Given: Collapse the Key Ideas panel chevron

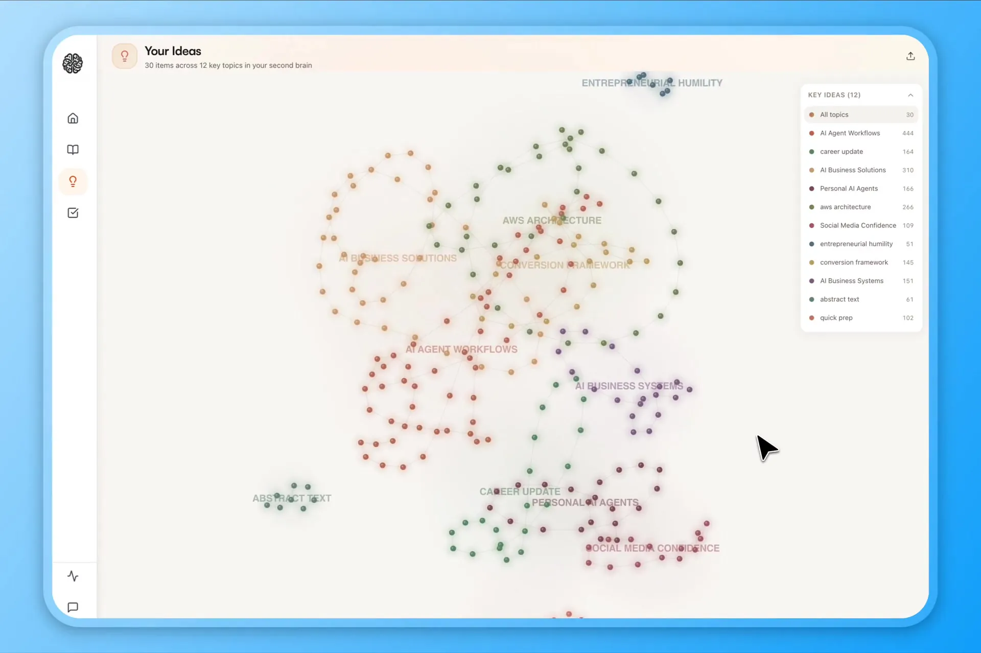Looking at the screenshot, I should click(910, 95).
